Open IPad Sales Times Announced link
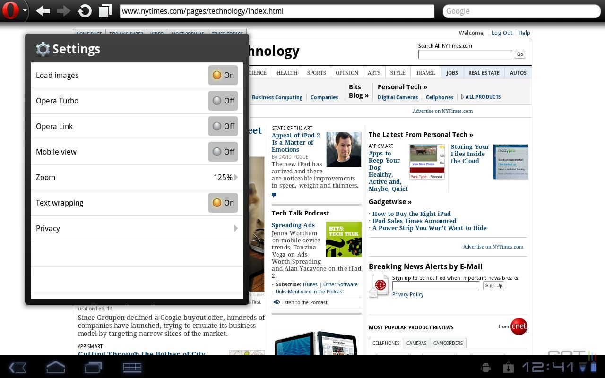The height and width of the screenshot is (378, 605). [415, 221]
